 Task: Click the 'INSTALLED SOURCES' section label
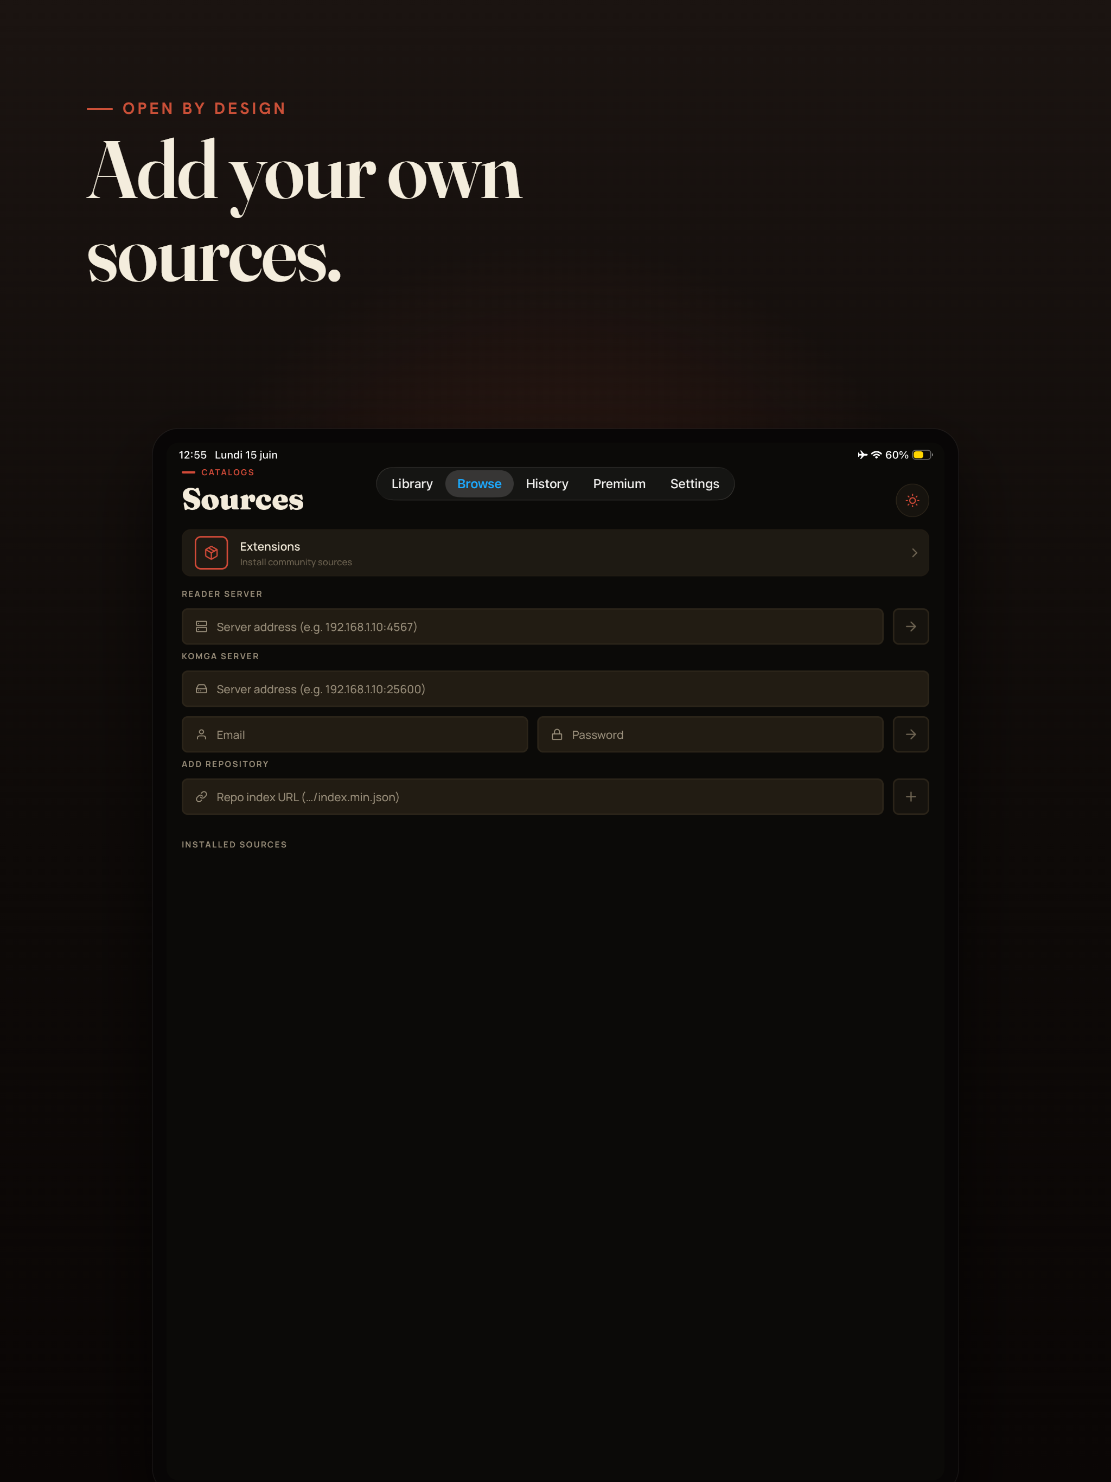coord(234,844)
